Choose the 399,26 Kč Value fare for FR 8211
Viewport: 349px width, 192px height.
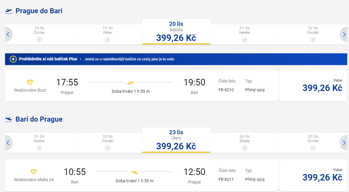[x=322, y=175]
